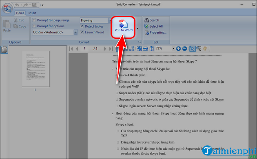257x159 pixels.
Task: Open the zoom percentage dropdown arrow
Action: pos(173,49)
